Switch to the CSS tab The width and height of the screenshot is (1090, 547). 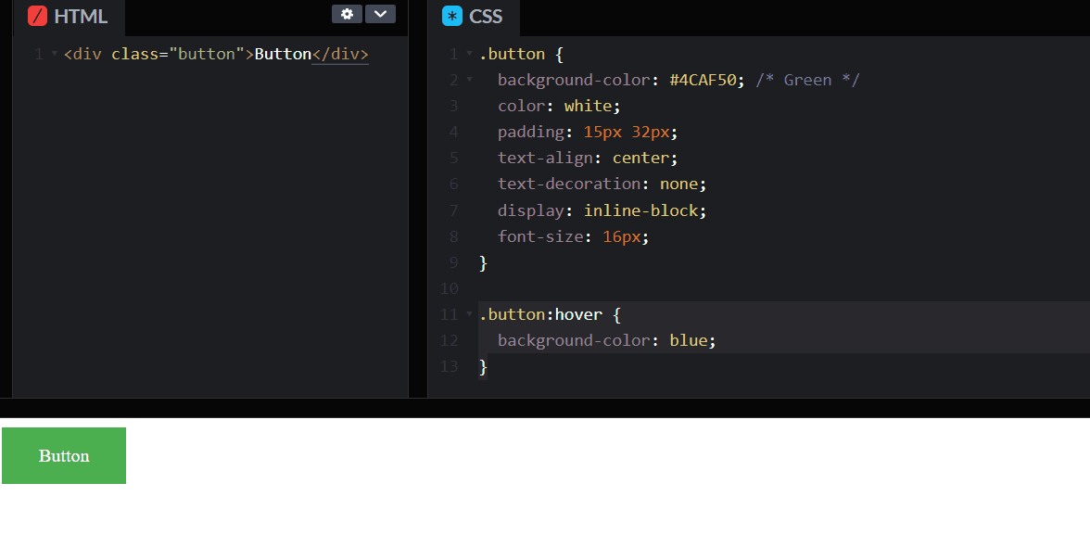coord(486,15)
